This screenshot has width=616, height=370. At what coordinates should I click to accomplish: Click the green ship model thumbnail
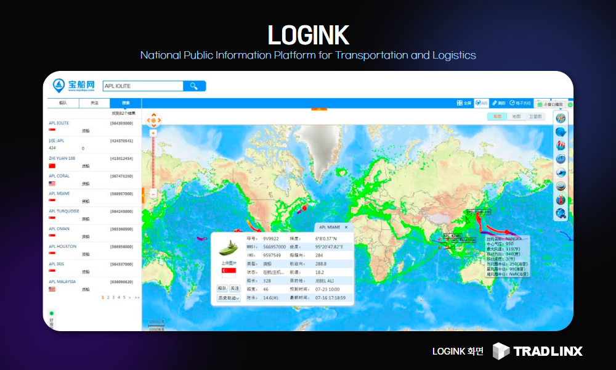pyautogui.click(x=229, y=248)
